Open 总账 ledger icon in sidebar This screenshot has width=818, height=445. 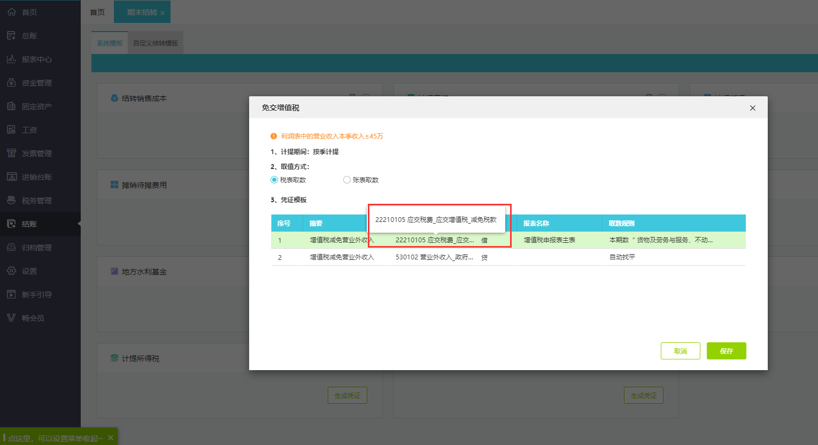(x=12, y=35)
